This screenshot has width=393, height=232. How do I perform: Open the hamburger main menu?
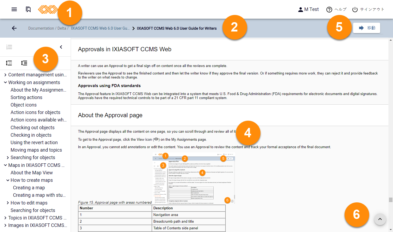14,9
